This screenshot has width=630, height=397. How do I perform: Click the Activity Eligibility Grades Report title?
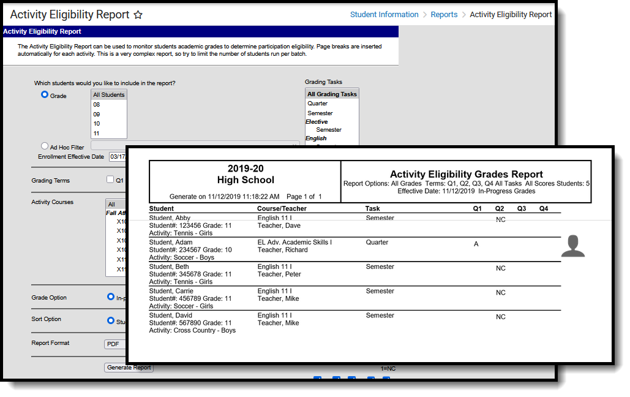click(467, 174)
